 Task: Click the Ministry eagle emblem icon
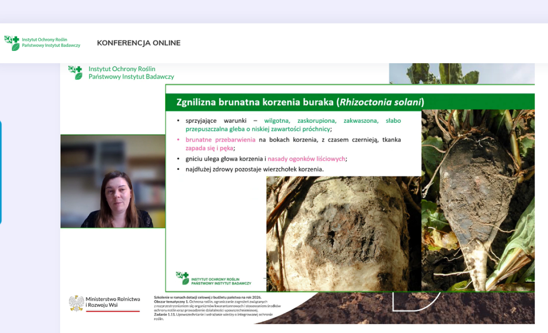(x=76, y=303)
